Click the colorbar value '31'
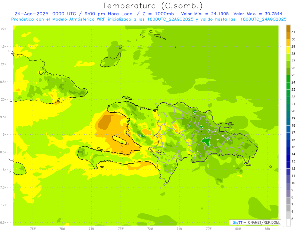 293,32
